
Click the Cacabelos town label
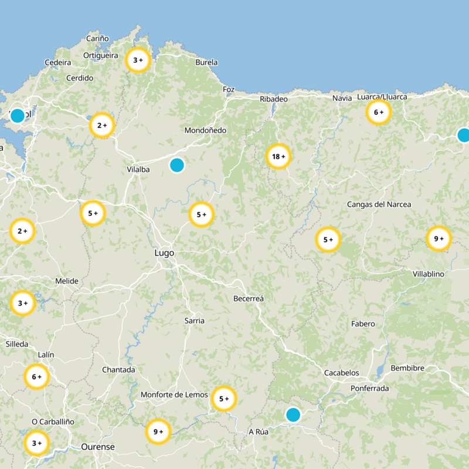click(x=342, y=373)
